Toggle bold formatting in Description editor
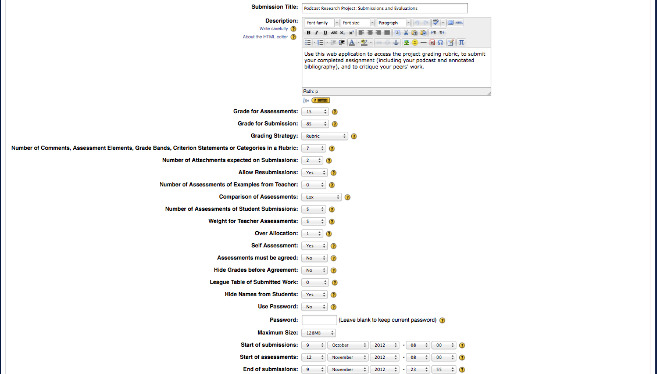The image size is (657, 374). [308, 33]
